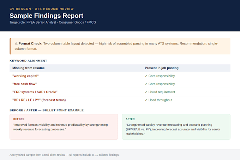240x160 pixels.
Task: Click the 'CV BEACON · ATS RESUME REVIEW' label
Action: [42, 9]
